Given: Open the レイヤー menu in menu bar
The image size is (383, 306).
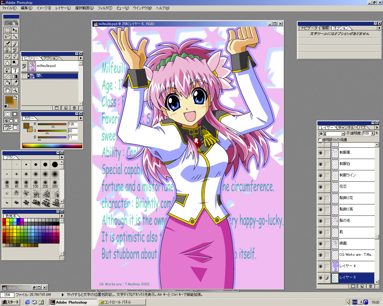Looking at the screenshot, I should 63,8.
